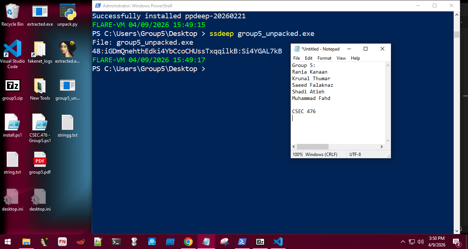Switch to Notepad via its taskbar icon
This screenshot has width=468, height=249.
coord(206,242)
